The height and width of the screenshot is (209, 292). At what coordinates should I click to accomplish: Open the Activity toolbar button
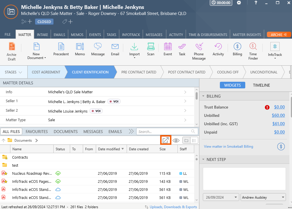[218, 49]
